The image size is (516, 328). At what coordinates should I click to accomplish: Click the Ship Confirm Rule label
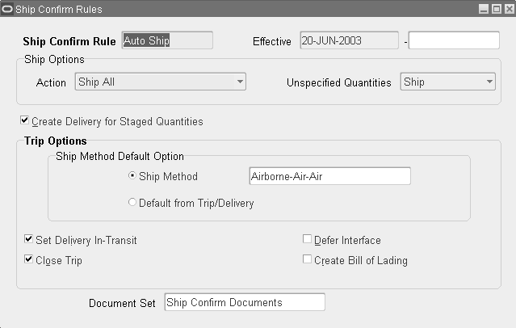69,41
